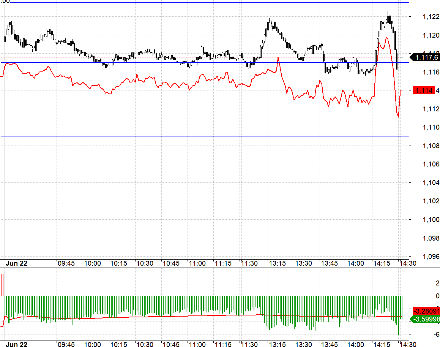Click the highest candlestick wick after 14:15
Image resolution: width=440 pixels, height=347 pixels.
(x=388, y=14)
